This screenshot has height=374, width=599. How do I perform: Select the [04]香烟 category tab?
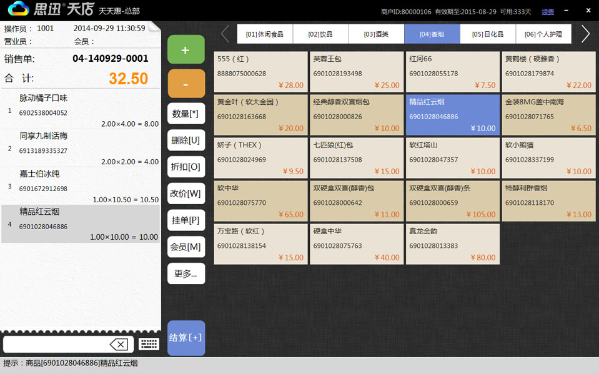(432, 34)
